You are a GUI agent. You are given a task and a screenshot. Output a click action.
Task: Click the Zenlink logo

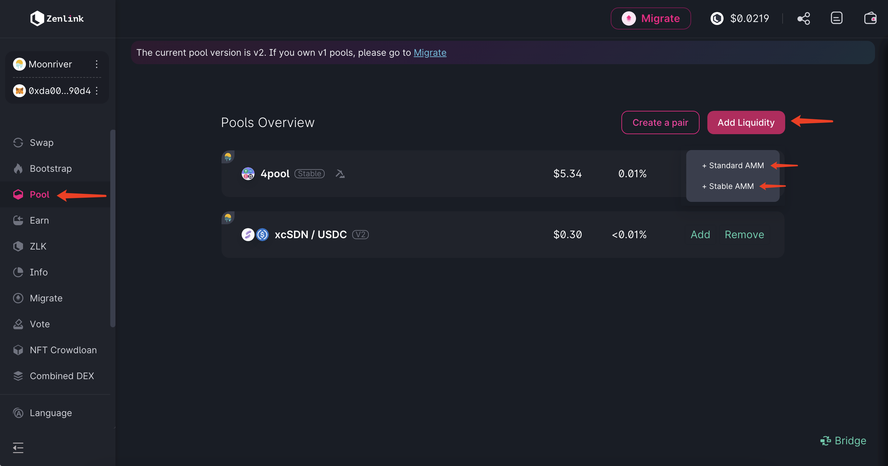click(57, 18)
